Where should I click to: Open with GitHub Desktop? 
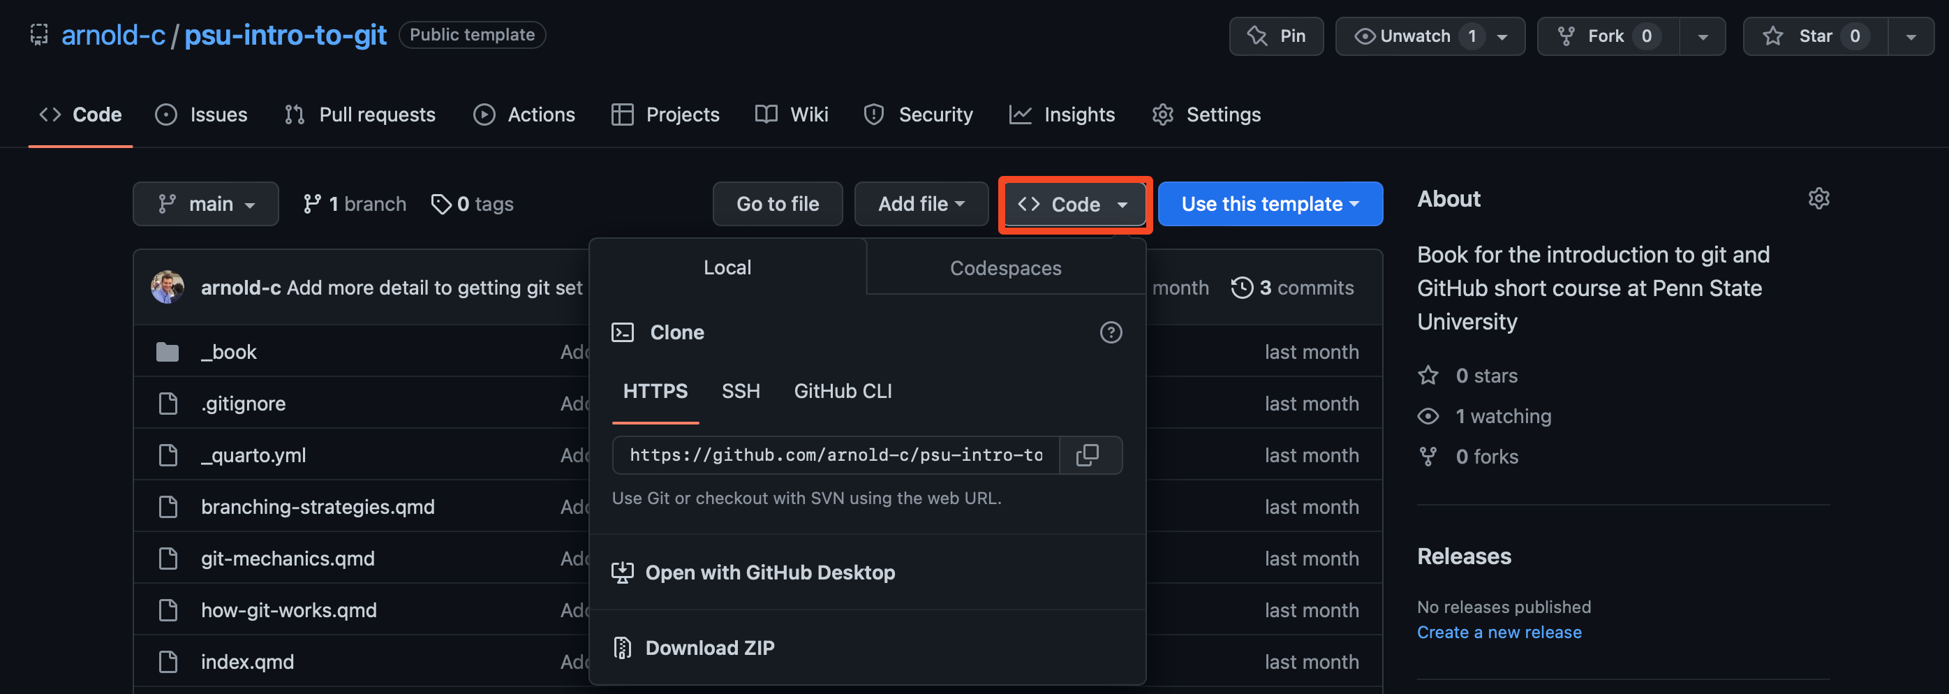click(x=769, y=572)
